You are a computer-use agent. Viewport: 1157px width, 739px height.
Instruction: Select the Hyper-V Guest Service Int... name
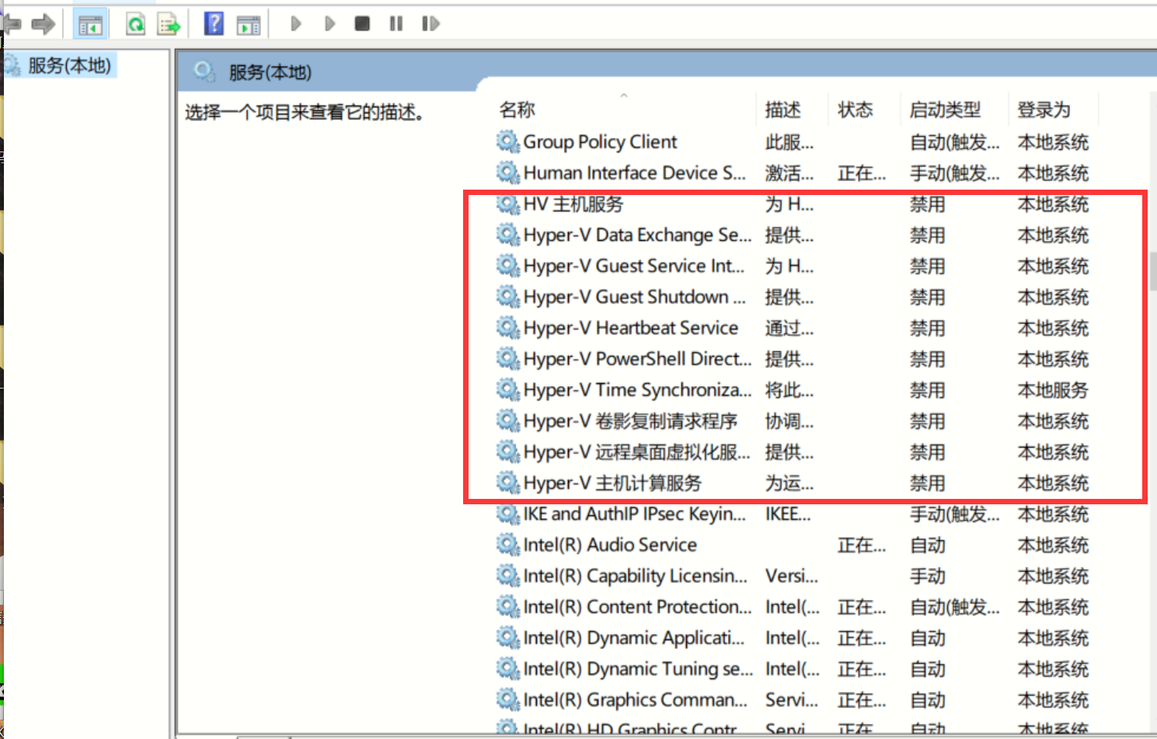point(634,267)
